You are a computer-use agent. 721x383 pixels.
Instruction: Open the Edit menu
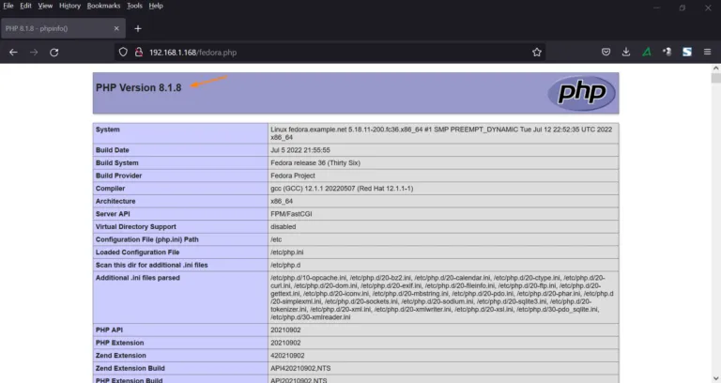(25, 6)
